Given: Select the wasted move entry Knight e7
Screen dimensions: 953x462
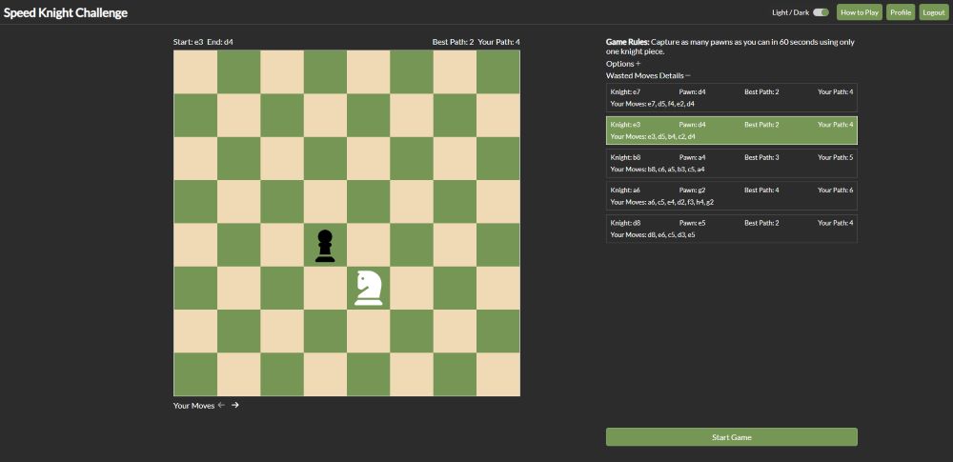Looking at the screenshot, I should [x=731, y=97].
